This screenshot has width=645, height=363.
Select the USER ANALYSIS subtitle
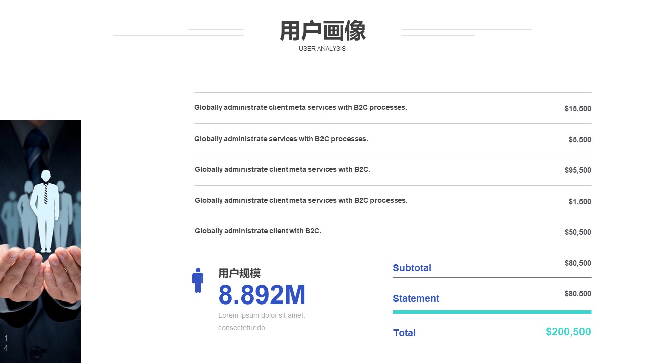(x=322, y=49)
